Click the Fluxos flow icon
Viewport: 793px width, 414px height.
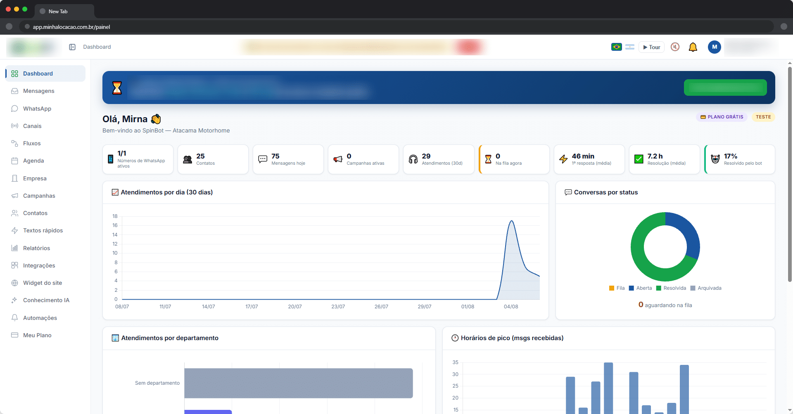(x=14, y=143)
